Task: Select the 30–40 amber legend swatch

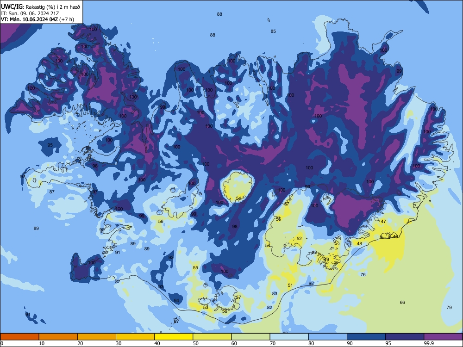Action: [x=135, y=337]
